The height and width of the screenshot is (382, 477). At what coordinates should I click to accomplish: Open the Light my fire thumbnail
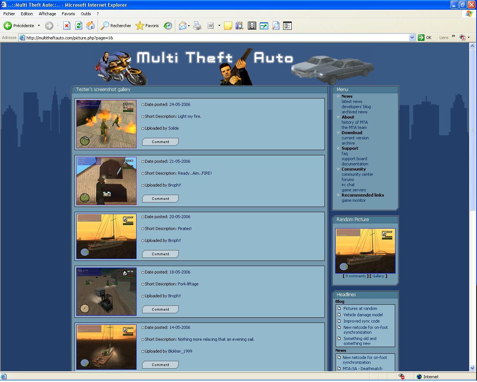point(106,124)
